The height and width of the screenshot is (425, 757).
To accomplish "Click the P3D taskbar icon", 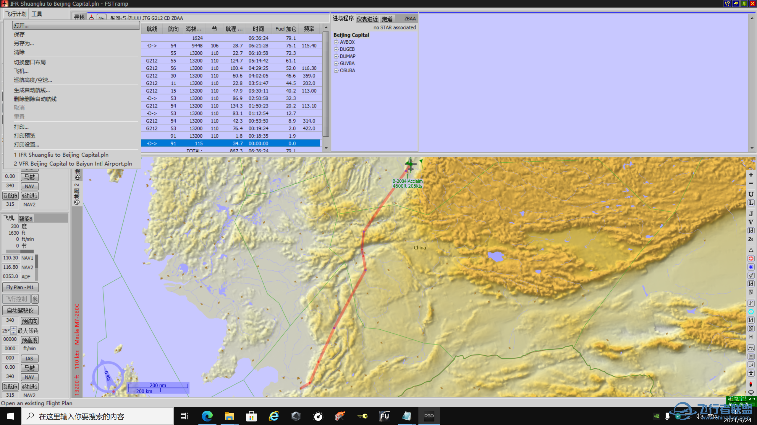I will coord(429,416).
